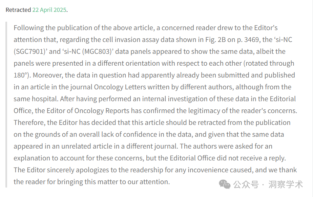Open the 22 April 2025 retraction date link
This screenshot has width=313, height=197.
pyautogui.click(x=49, y=10)
